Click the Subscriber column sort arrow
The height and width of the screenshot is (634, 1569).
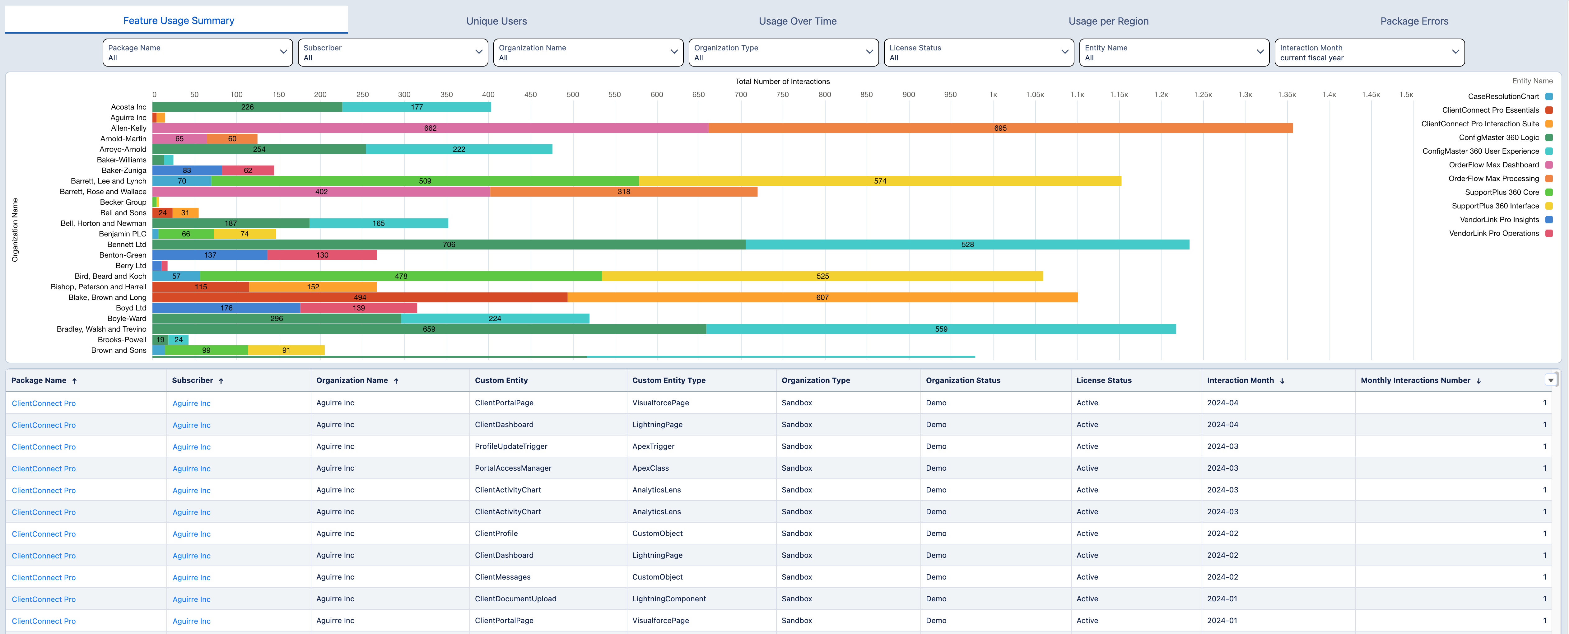click(x=221, y=381)
